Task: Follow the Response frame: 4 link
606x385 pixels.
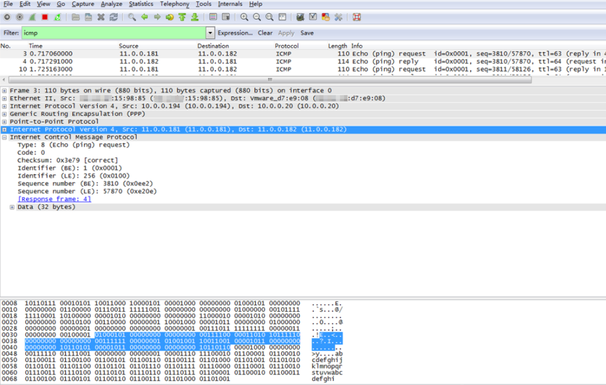Action: click(x=54, y=199)
